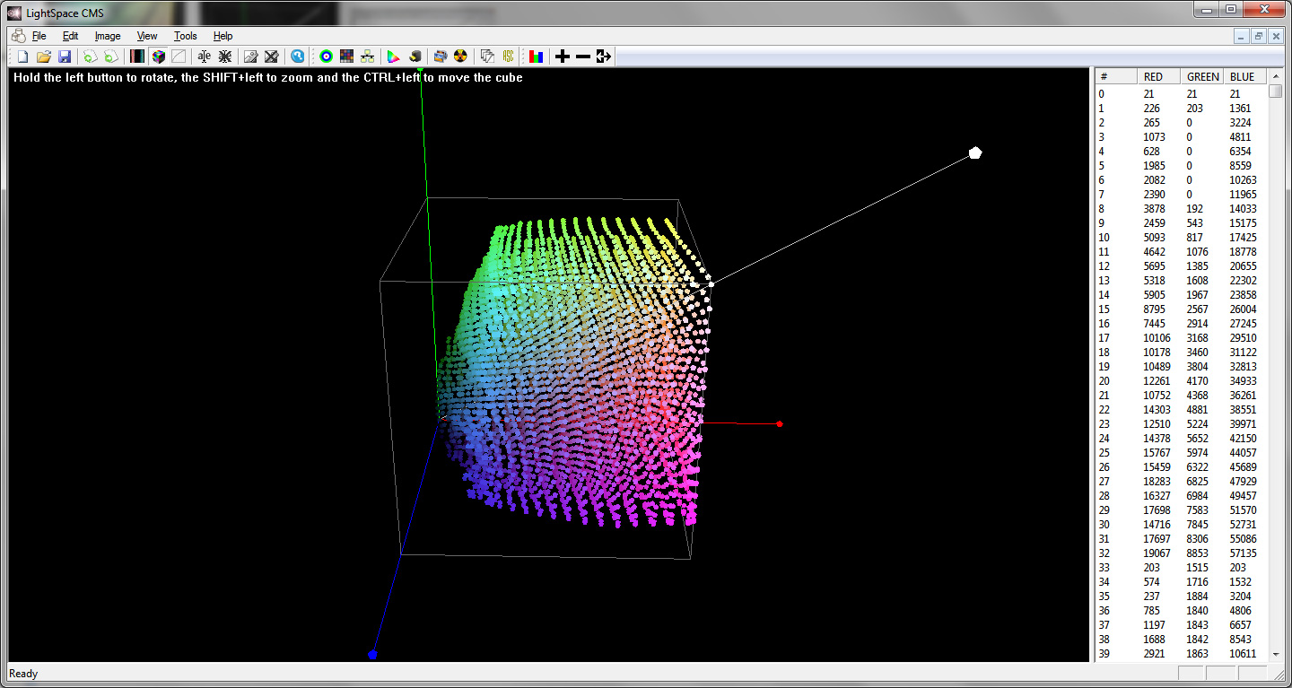Image resolution: width=1292 pixels, height=688 pixels.
Task: Click the GREEN column header
Action: (x=1202, y=76)
